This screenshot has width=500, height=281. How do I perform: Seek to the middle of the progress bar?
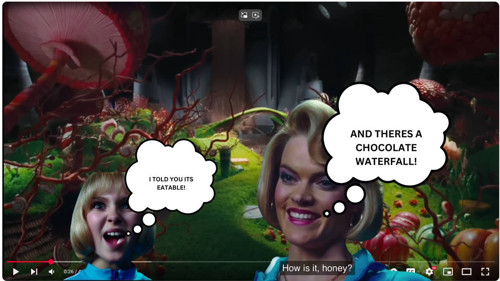(x=250, y=262)
